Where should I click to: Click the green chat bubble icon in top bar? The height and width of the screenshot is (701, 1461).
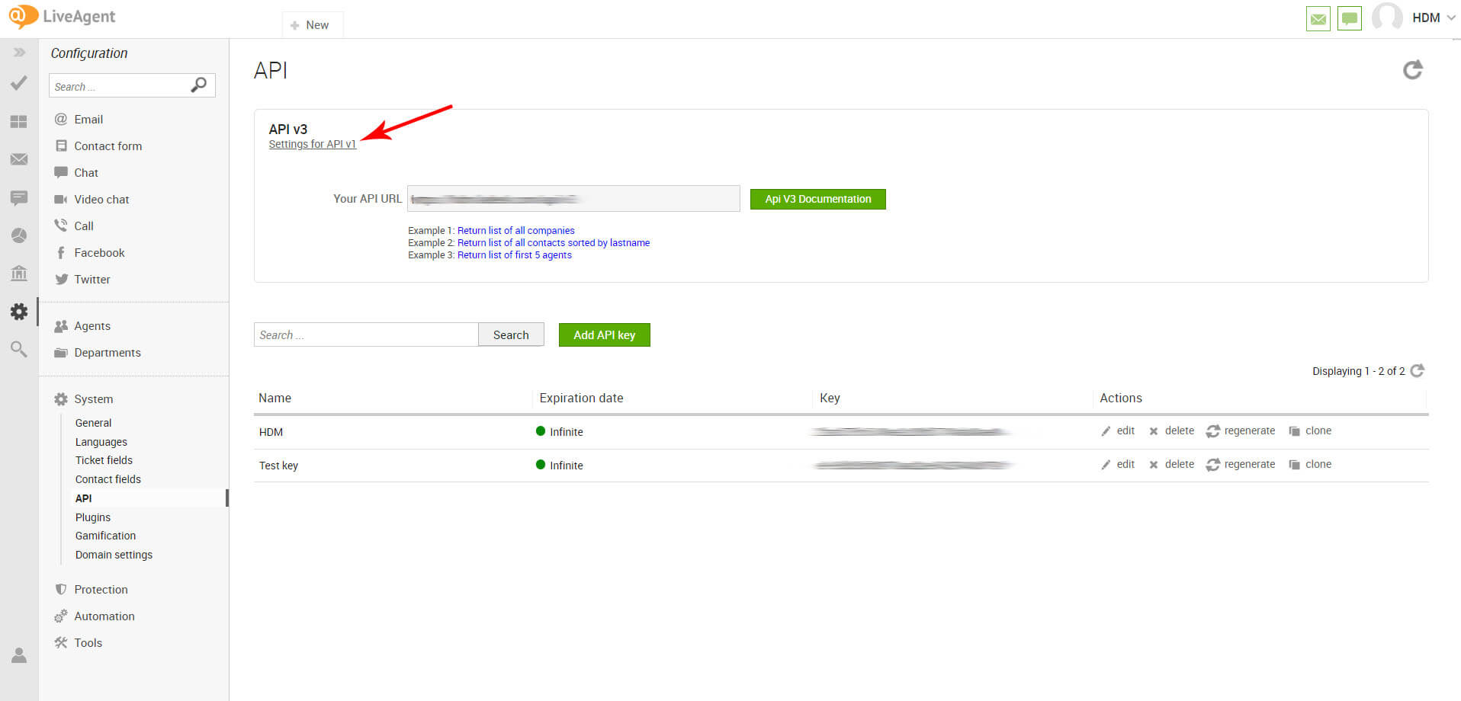point(1349,18)
